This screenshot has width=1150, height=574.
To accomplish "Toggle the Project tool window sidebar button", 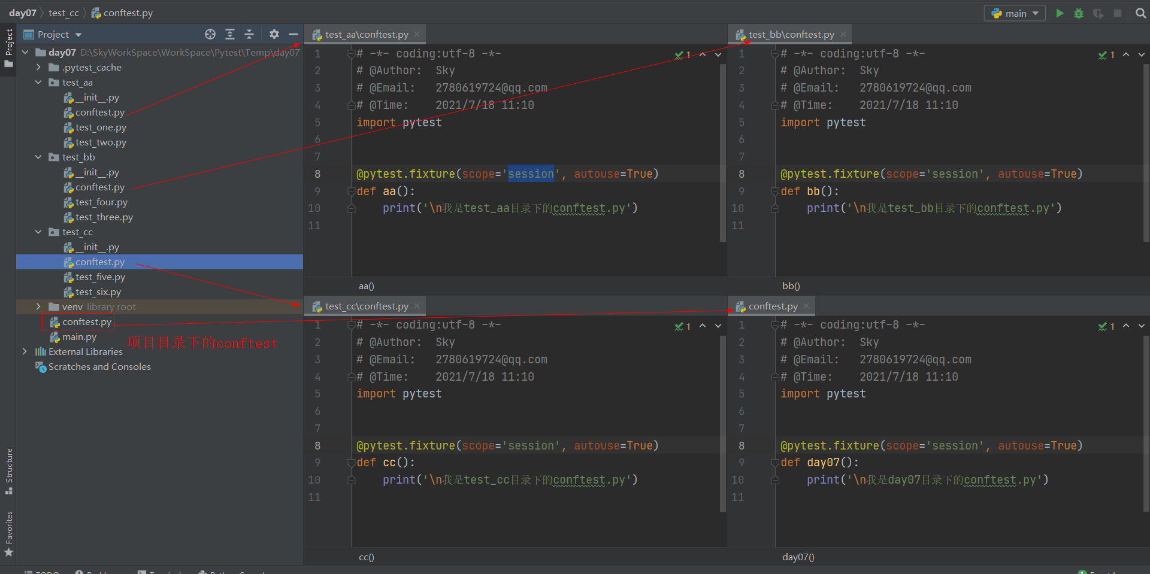I will point(8,48).
